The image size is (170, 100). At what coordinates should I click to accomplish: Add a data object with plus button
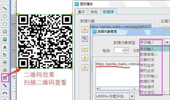(x=85, y=29)
